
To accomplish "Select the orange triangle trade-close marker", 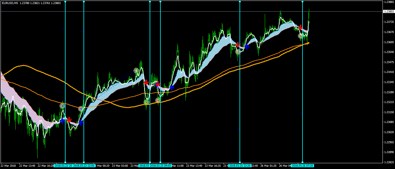I will pyautogui.click(x=136, y=71).
